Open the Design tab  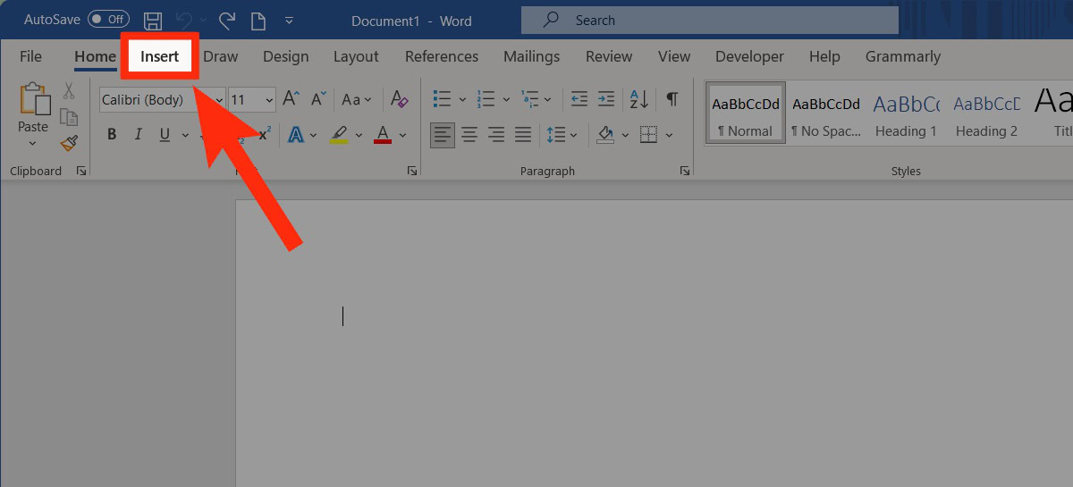(286, 56)
